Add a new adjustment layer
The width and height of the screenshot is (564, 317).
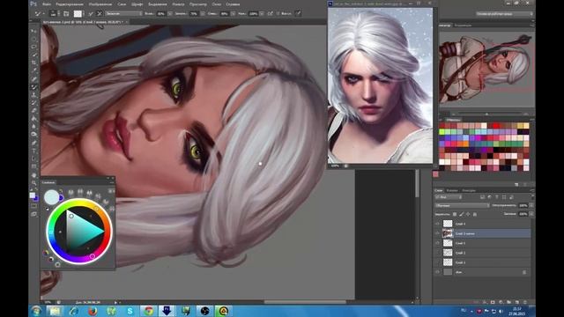click(501, 302)
